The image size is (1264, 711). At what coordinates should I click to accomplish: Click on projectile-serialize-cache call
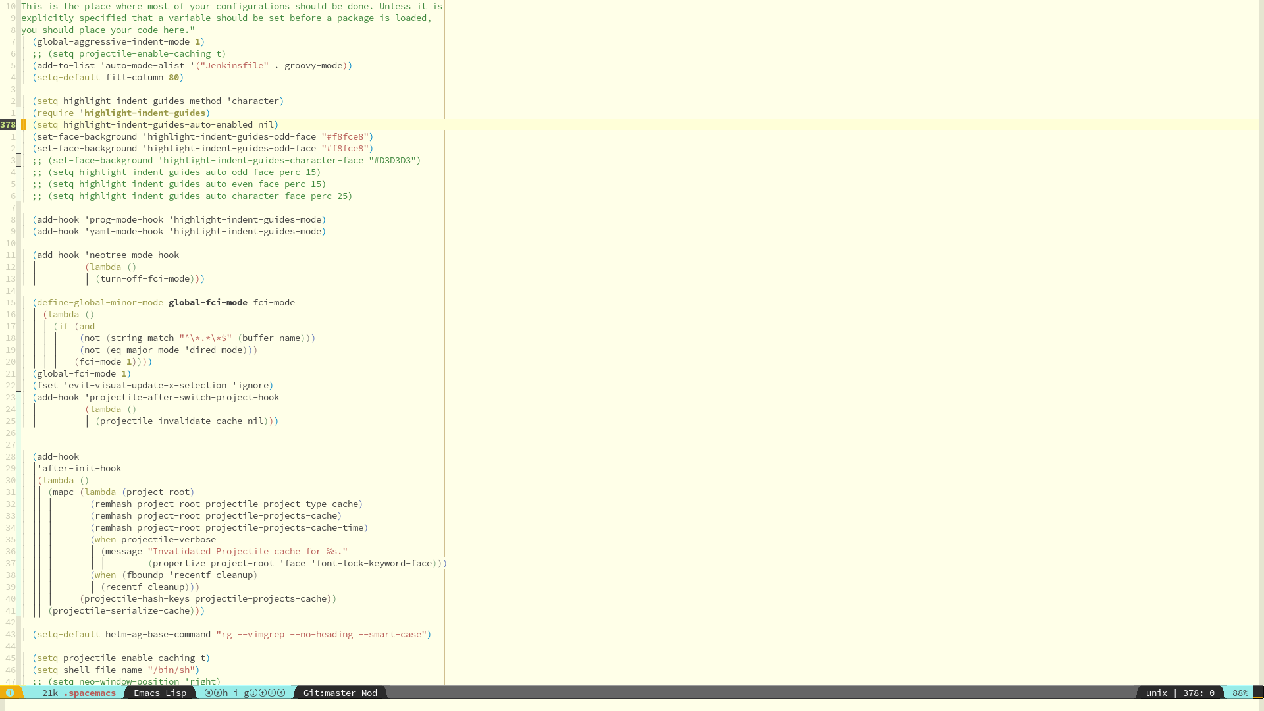(121, 610)
